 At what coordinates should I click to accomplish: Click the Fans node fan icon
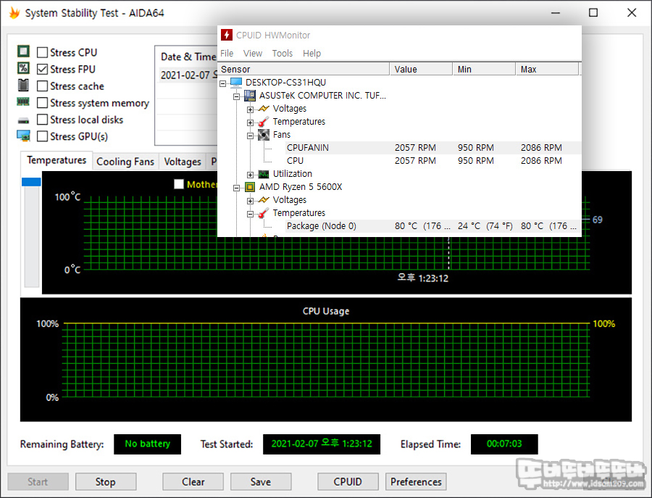click(x=264, y=134)
